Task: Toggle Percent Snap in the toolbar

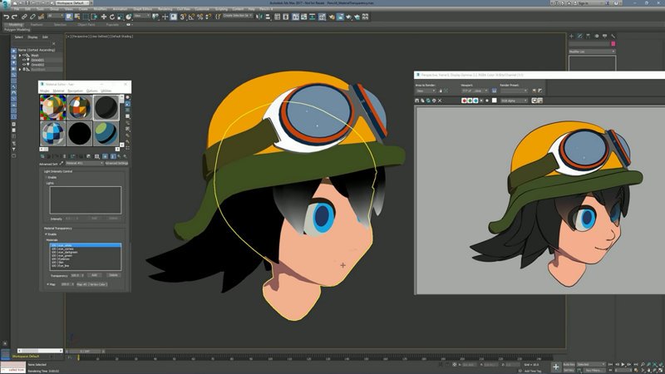Action: (199, 17)
